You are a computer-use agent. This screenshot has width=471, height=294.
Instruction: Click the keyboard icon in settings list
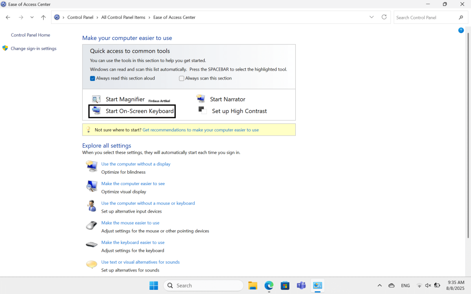pos(92,245)
